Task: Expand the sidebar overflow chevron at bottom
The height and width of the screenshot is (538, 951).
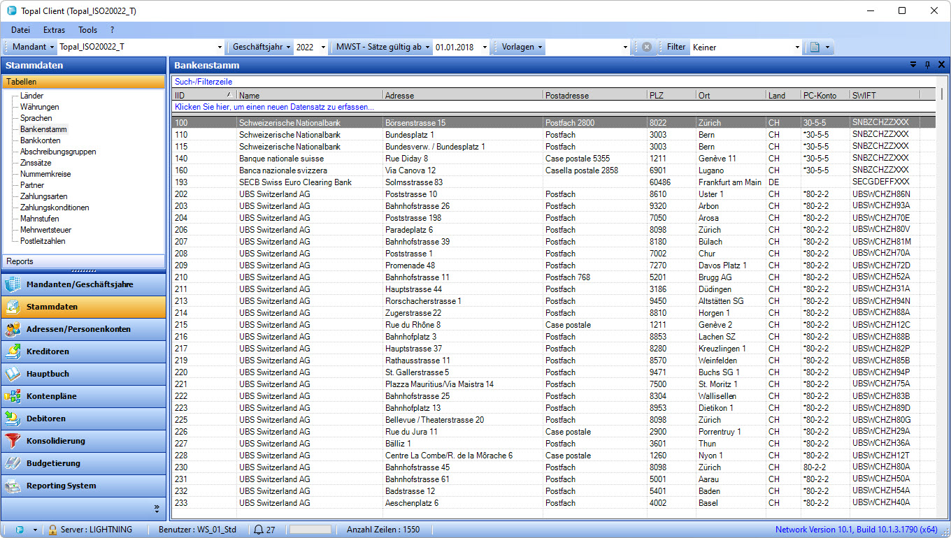Action: (157, 508)
